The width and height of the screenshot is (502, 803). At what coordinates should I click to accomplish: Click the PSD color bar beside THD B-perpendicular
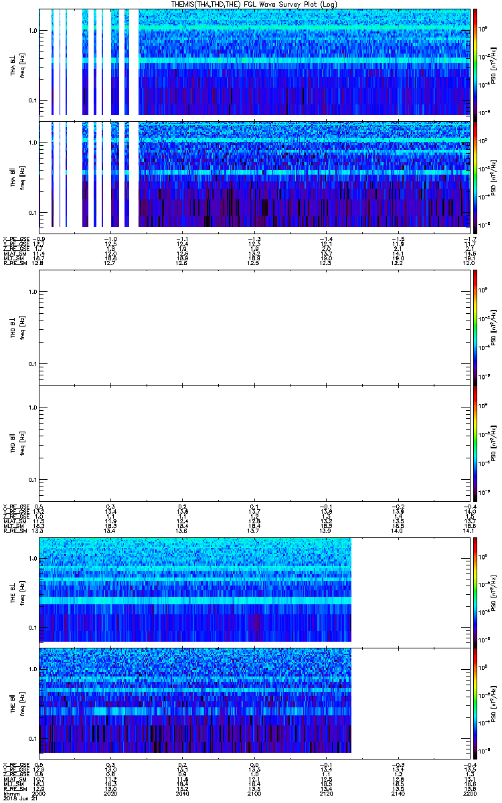pos(476,327)
